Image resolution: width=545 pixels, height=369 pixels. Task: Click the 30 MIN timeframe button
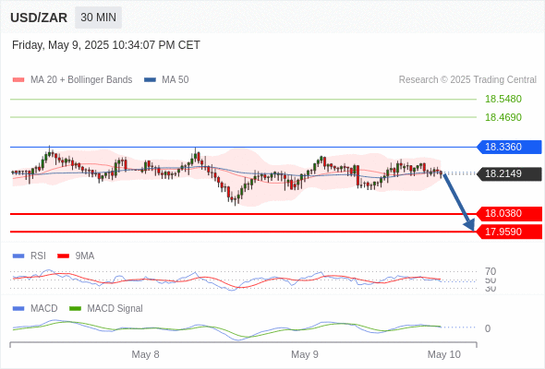(x=98, y=18)
